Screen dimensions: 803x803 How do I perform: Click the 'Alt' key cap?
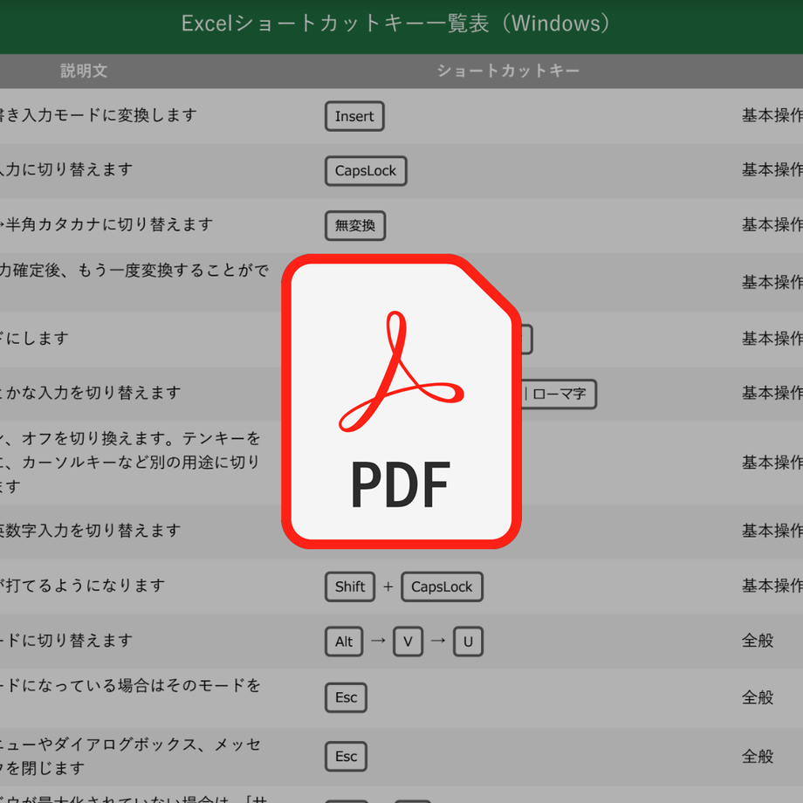344,642
